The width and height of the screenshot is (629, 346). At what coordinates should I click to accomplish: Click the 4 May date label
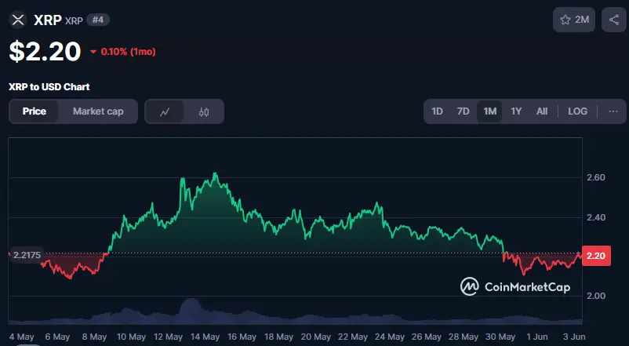point(22,337)
